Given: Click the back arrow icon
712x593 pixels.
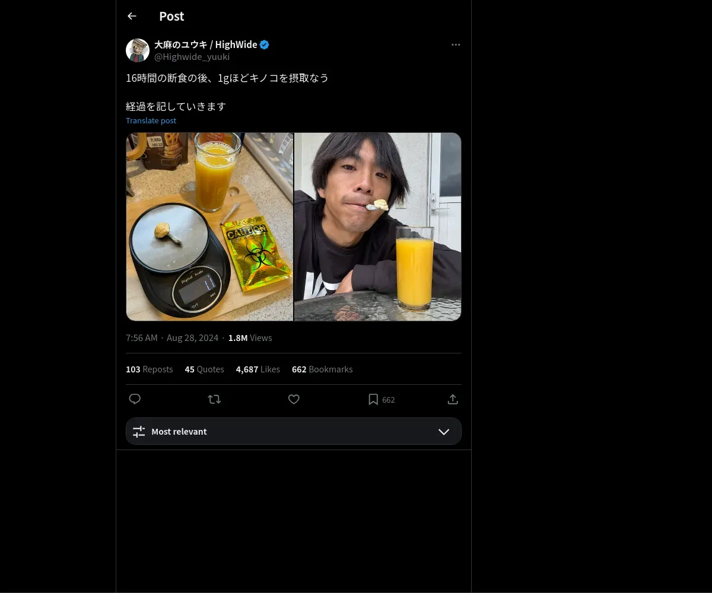Looking at the screenshot, I should [132, 17].
